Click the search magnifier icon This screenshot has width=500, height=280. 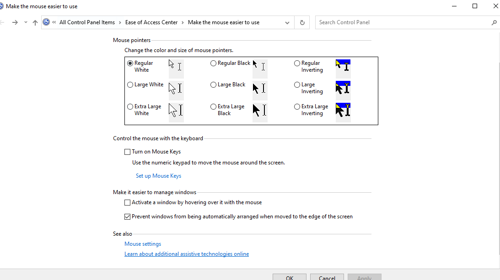(494, 22)
